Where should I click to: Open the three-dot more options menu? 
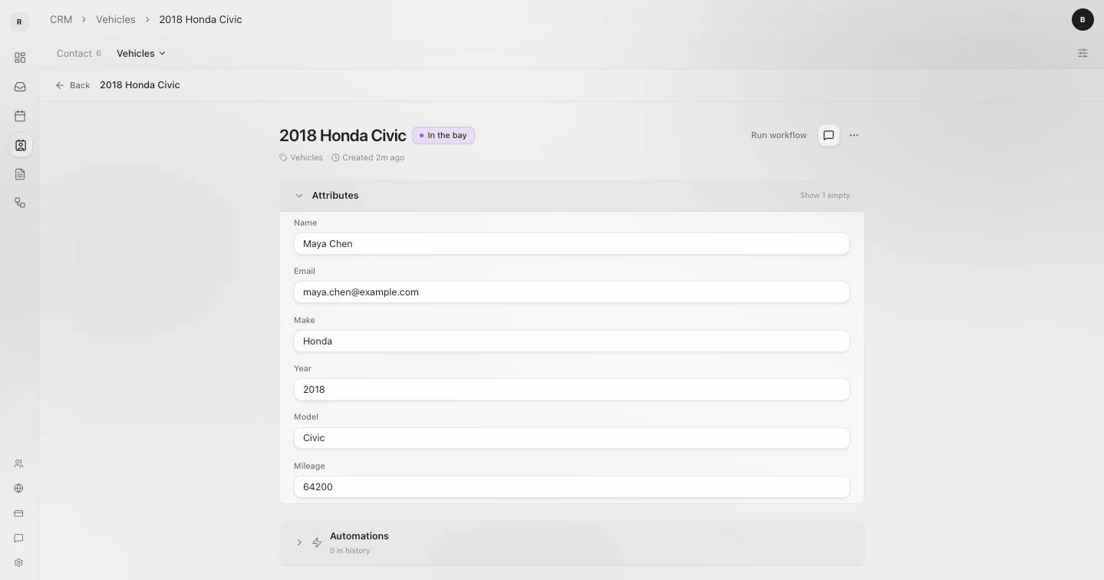[x=854, y=135]
